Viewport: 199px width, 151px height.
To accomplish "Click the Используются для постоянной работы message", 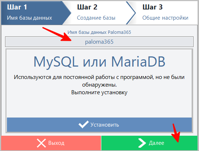I will point(99,81).
